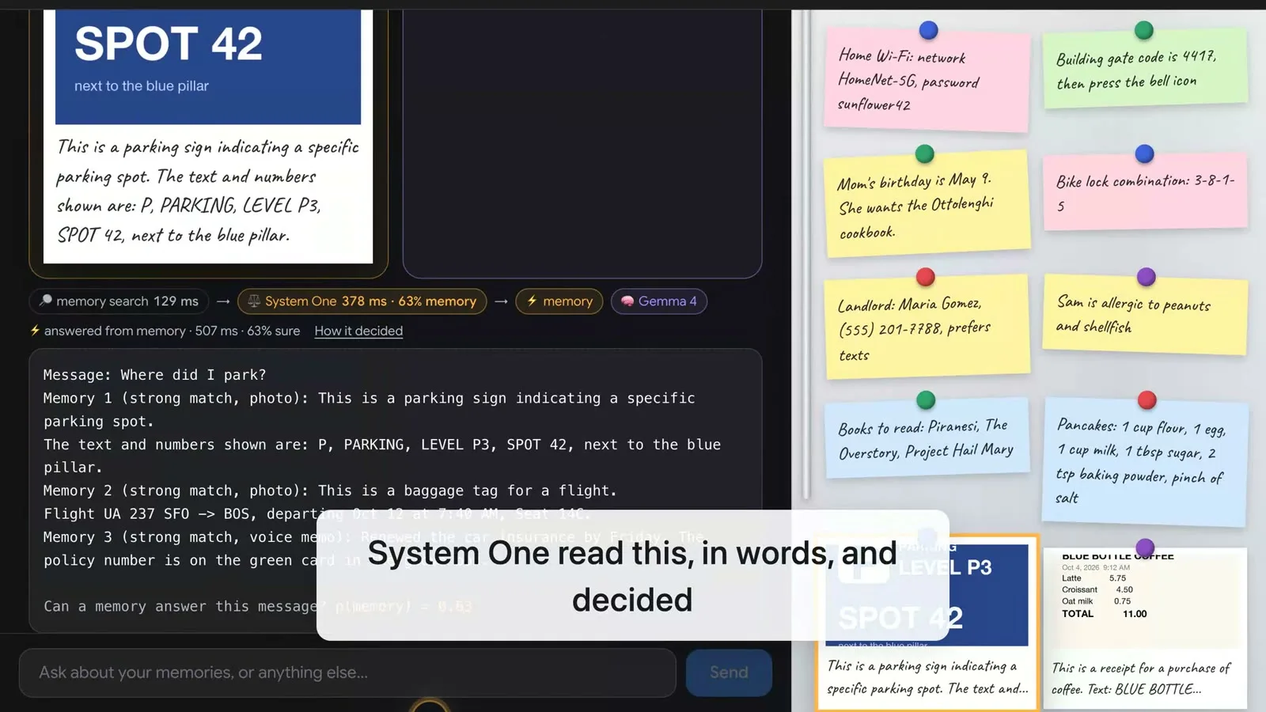Image resolution: width=1266 pixels, height=712 pixels.
Task: Click blue pin on Bike lock combination note
Action: click(x=1144, y=153)
